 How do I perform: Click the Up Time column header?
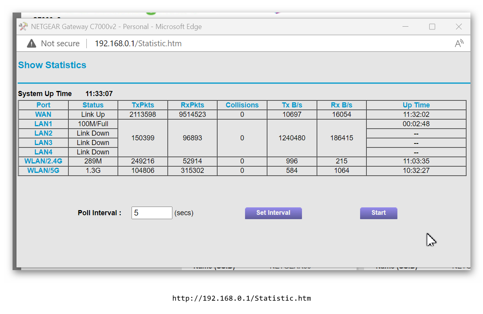tap(416, 105)
